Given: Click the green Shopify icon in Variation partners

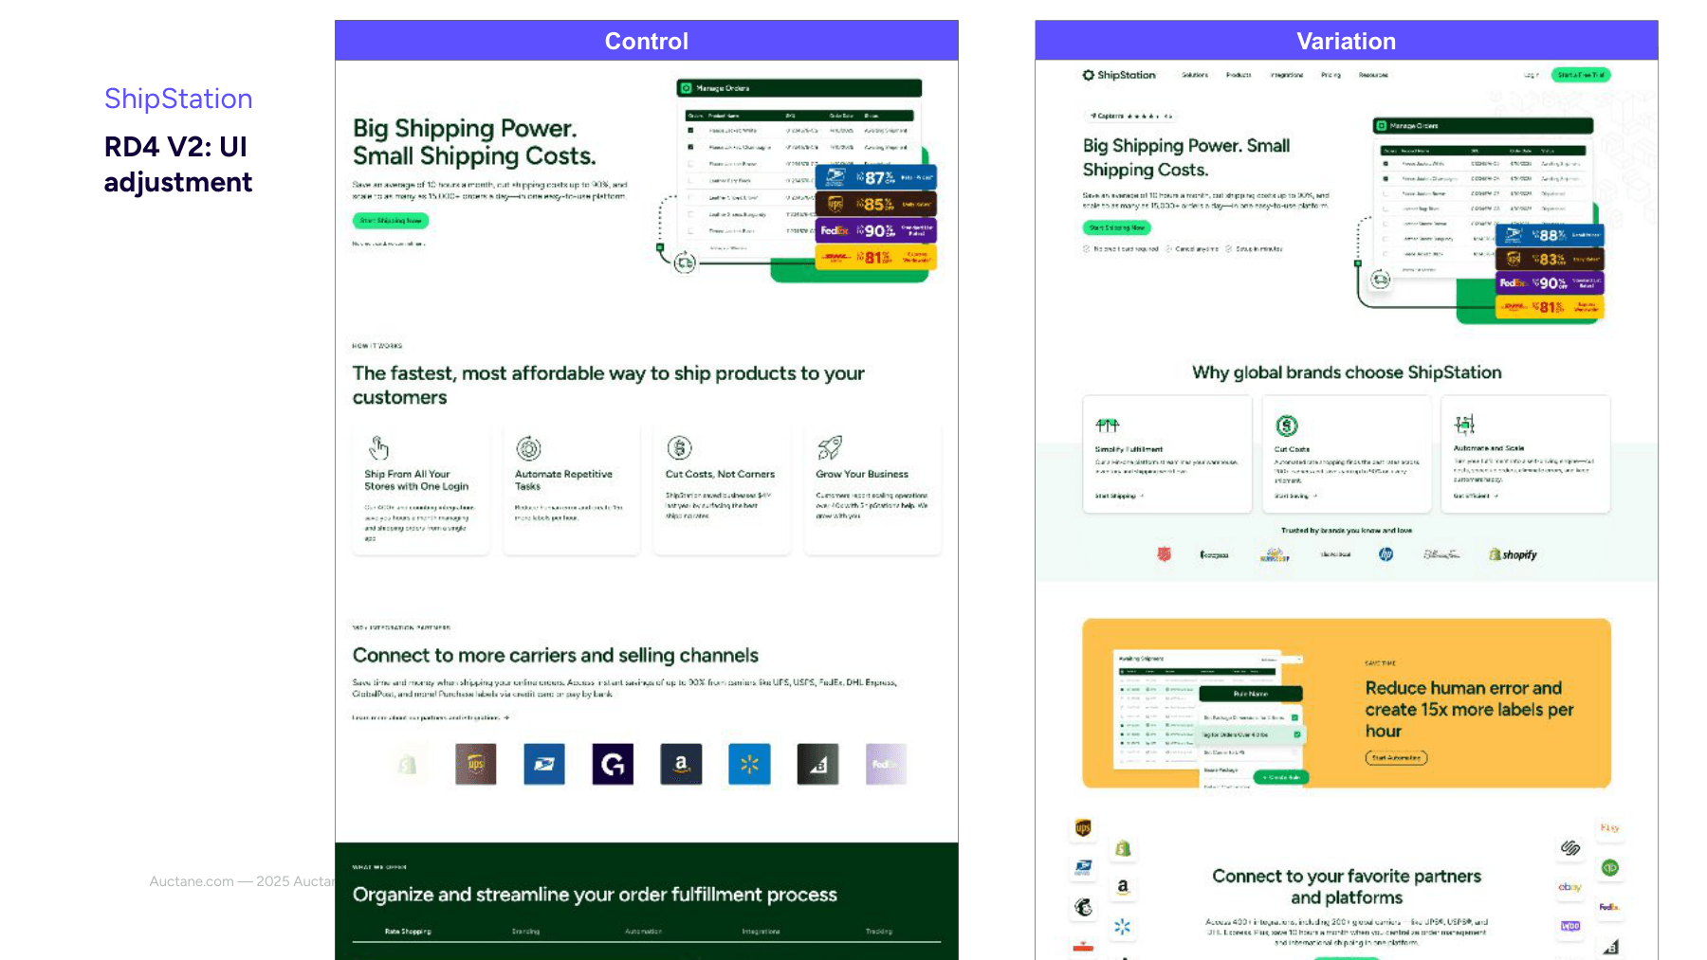Looking at the screenshot, I should pyautogui.click(x=1123, y=849).
